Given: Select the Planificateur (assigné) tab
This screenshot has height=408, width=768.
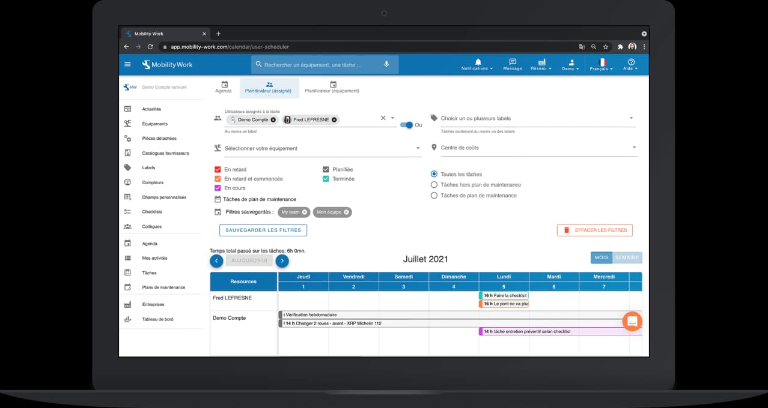Looking at the screenshot, I should [268, 88].
